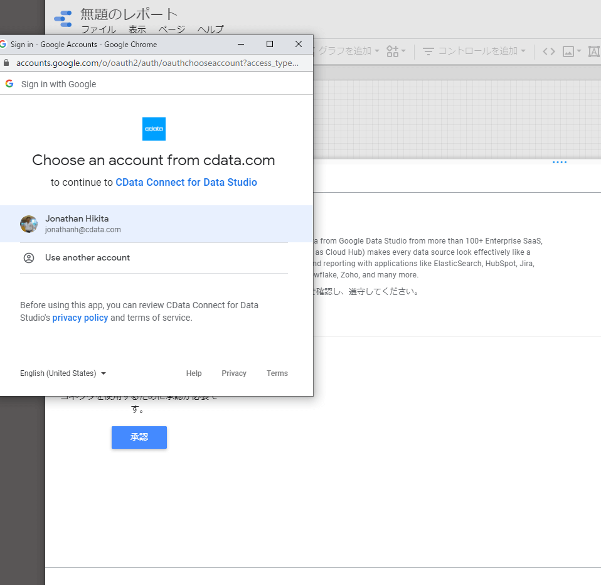Screen dimensions: 601x585
Task: Click the Help footer link
Action: coord(194,373)
